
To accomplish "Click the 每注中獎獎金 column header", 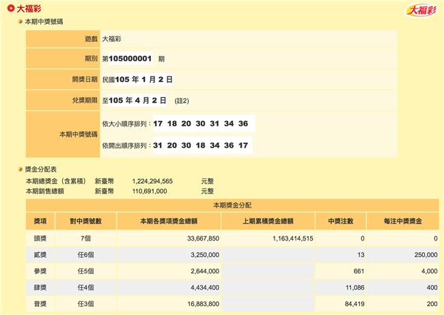I will pyautogui.click(x=402, y=221).
